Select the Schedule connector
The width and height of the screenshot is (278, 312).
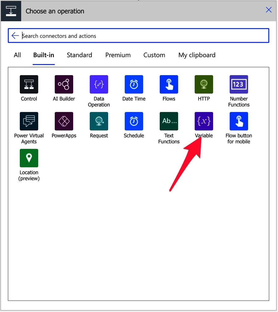[134, 121]
